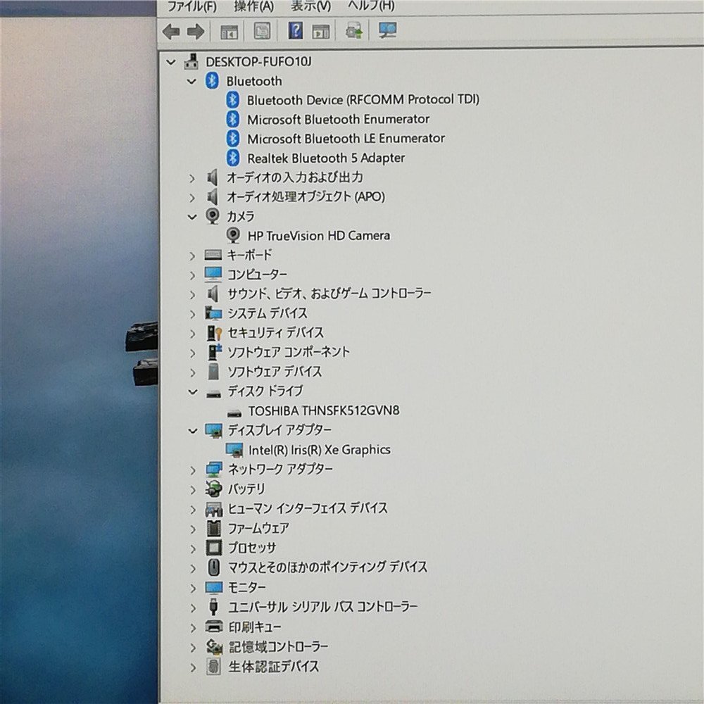Viewport: 704px width, 704px height.
Task: Select Intel(R) Iris(R) Xe Graphics
Action: (x=319, y=450)
